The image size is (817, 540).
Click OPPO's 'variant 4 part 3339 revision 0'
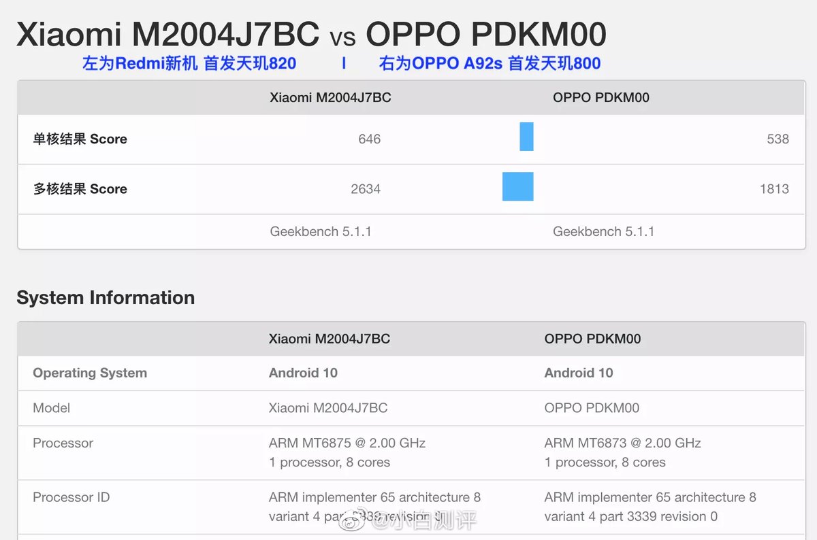coord(631,517)
